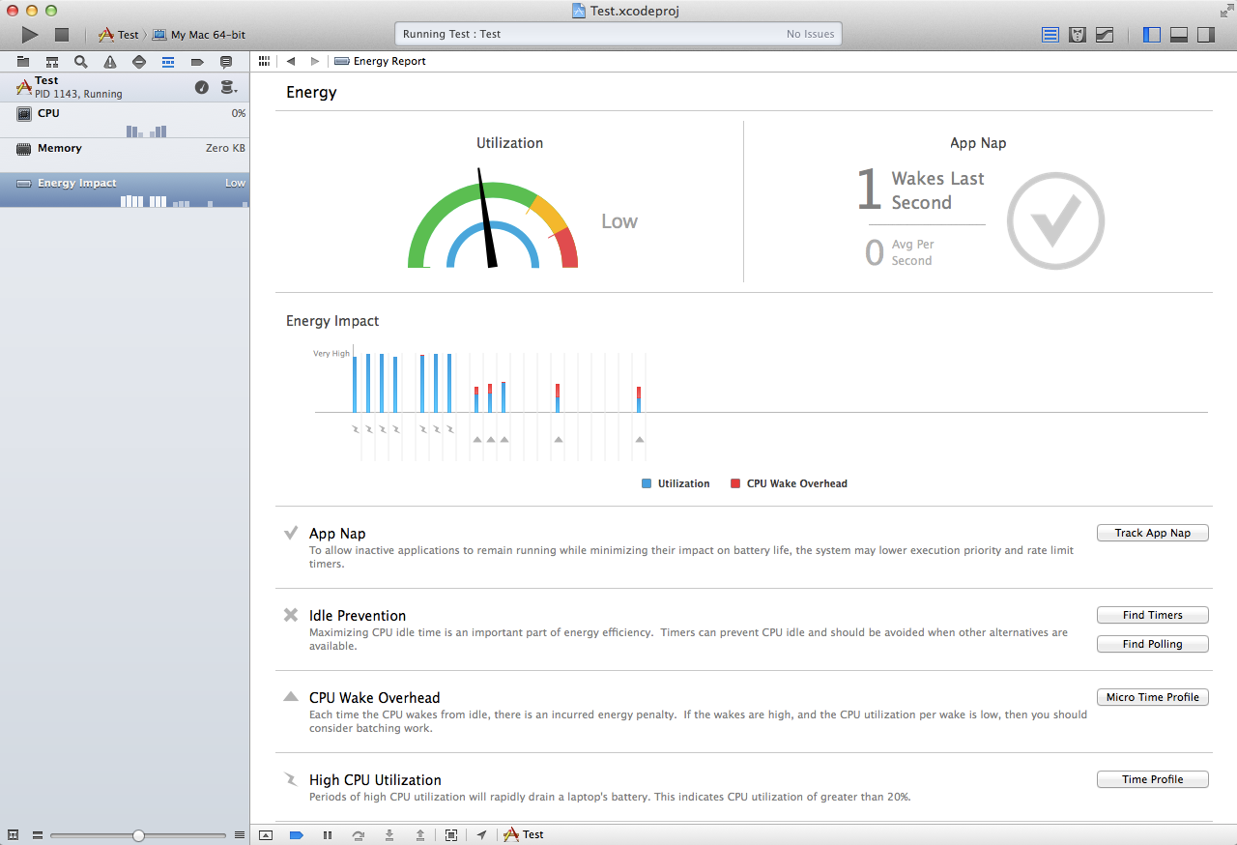Screen dimensions: 1237x845
Task: Click the frame filter icon at navigator bottom-left
Action: (13, 835)
